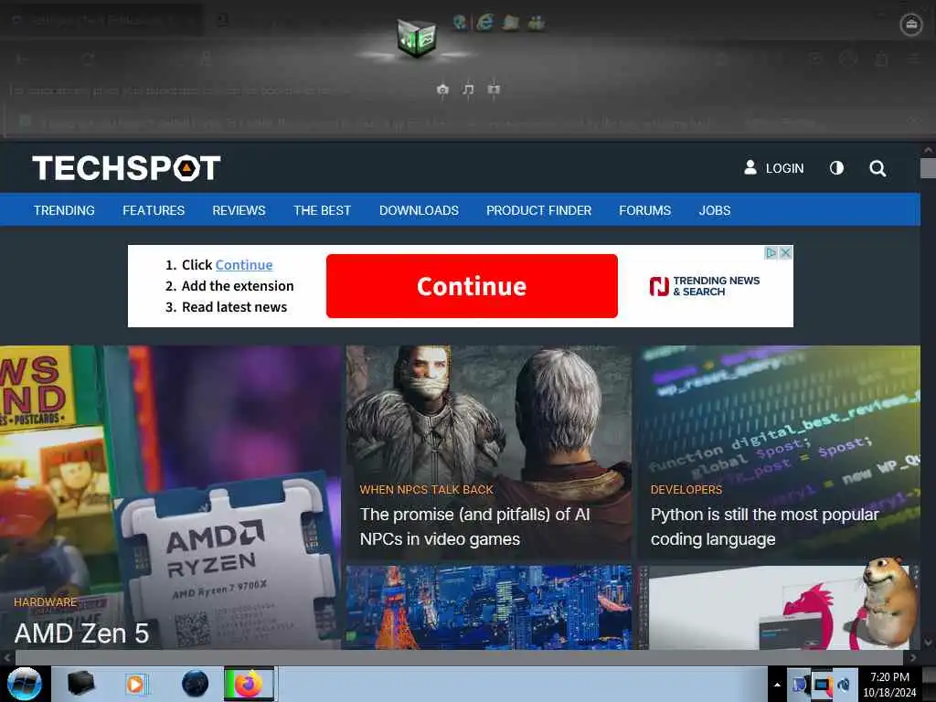Open the black box taskbar application
The width and height of the screenshot is (936, 702).
tap(80, 684)
